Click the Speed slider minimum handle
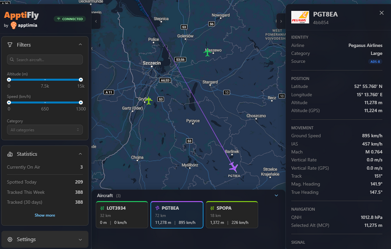Screen dimensions: 391x249 [x=9, y=103]
